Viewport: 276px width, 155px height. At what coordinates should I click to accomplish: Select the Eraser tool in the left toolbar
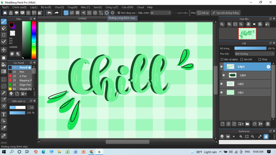pyautogui.click(x=4, y=28)
